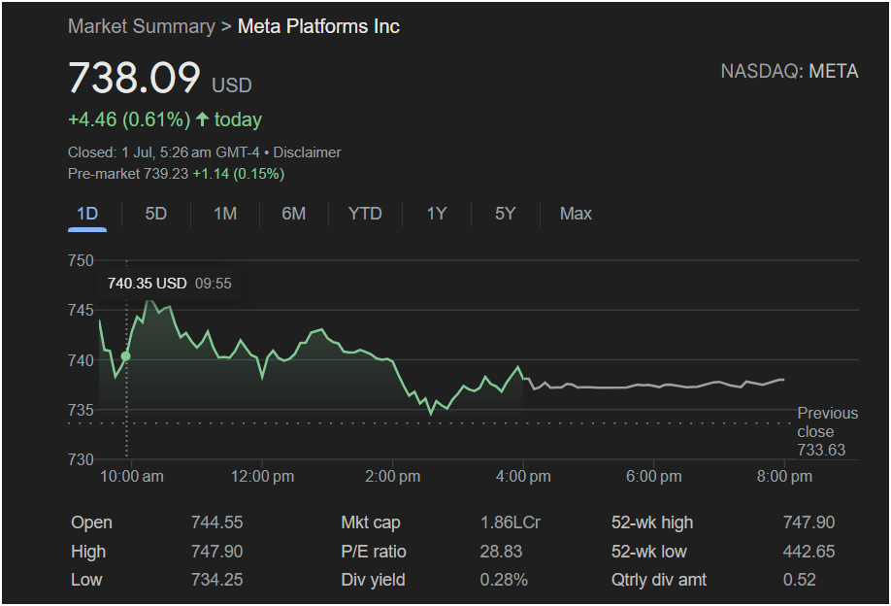Open the Max range tab
The image size is (891, 606).
point(576,214)
